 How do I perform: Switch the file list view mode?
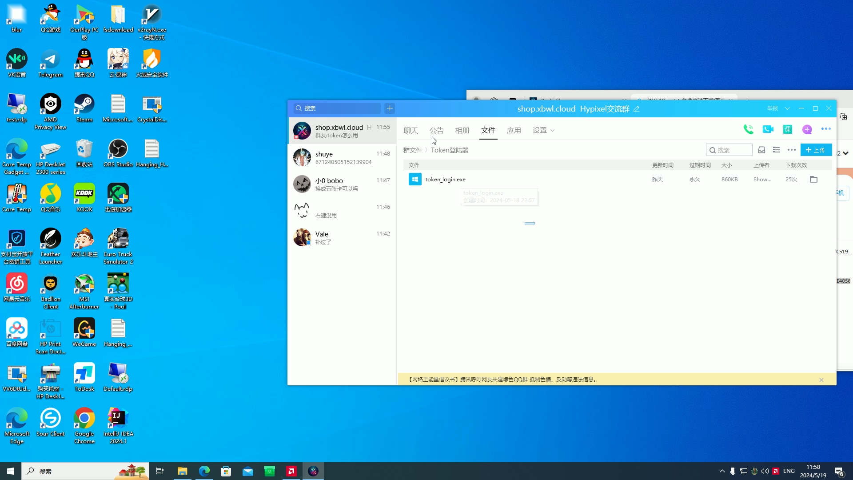pyautogui.click(x=776, y=150)
